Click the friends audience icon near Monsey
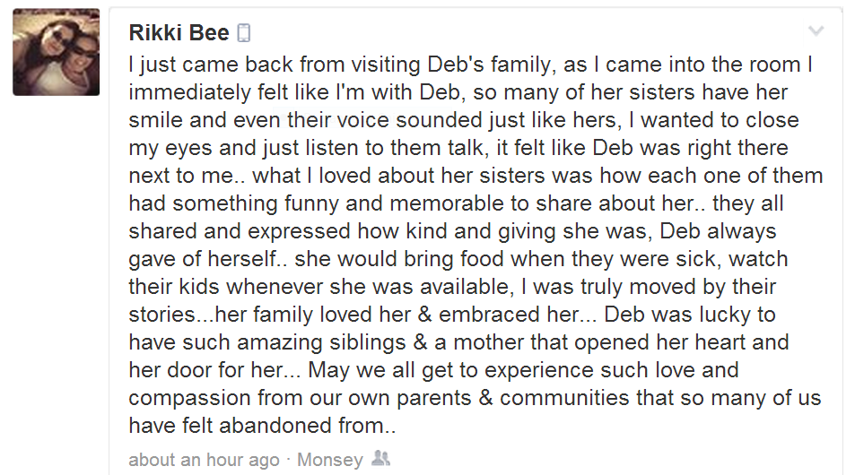 click(x=380, y=459)
